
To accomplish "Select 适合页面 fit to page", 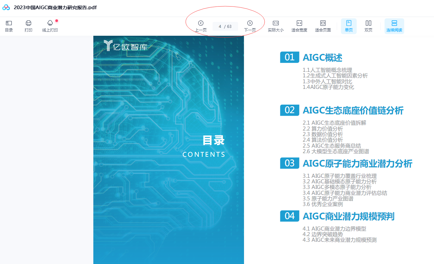I will [x=323, y=26].
